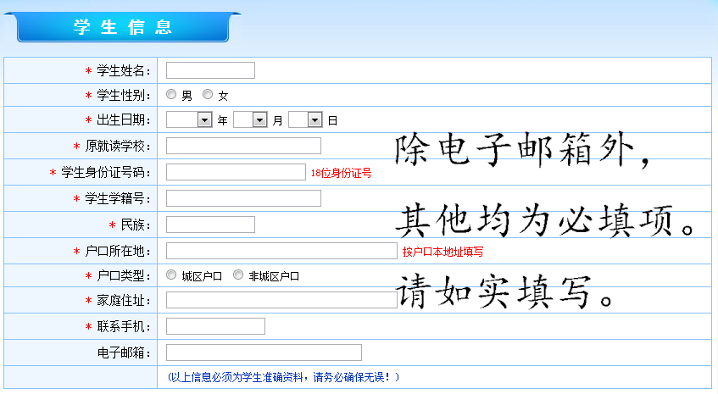This screenshot has width=718, height=394.
Task: Click the 学生姓名 name input field
Action: pos(210,70)
